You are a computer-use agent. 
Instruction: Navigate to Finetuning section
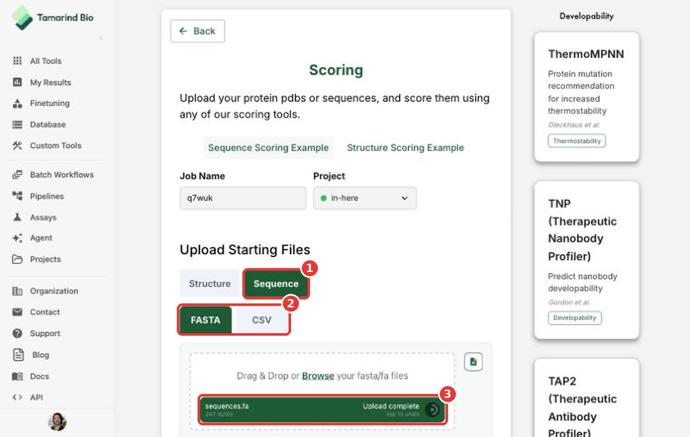[50, 103]
